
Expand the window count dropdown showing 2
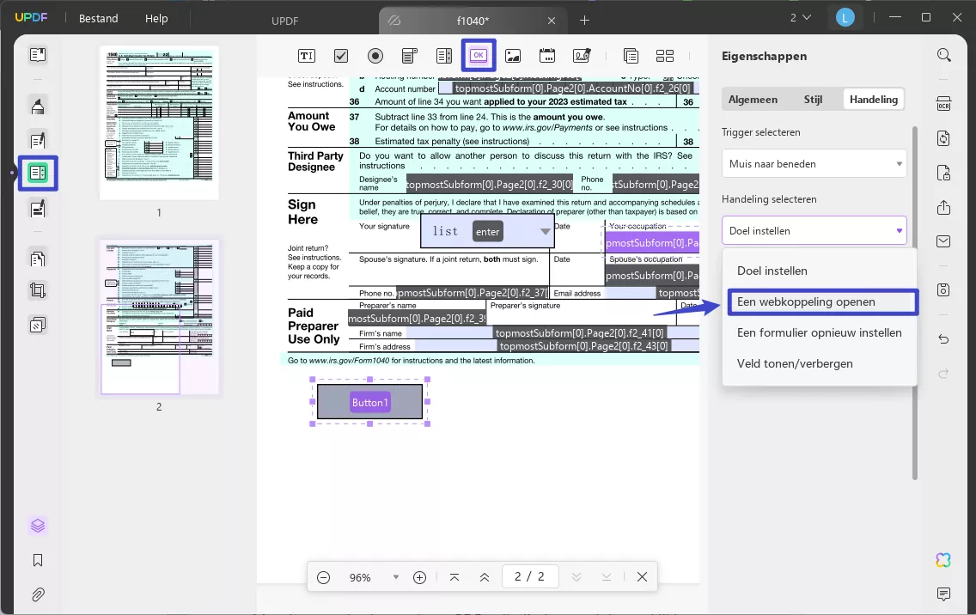tap(801, 18)
